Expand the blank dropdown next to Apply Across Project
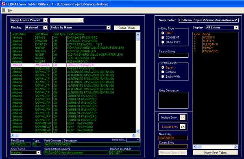 tap(81, 20)
